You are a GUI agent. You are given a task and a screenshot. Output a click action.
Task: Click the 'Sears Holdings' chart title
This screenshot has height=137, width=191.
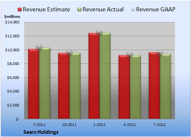[x=41, y=132]
